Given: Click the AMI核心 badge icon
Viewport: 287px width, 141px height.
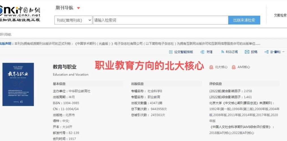Looking at the screenshot, I should click(x=234, y=67).
